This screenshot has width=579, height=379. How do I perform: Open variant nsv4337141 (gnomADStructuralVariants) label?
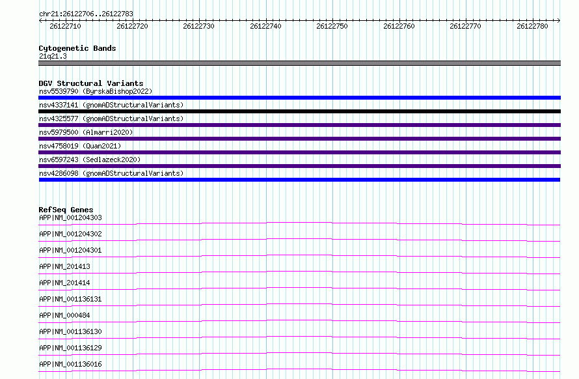point(111,105)
